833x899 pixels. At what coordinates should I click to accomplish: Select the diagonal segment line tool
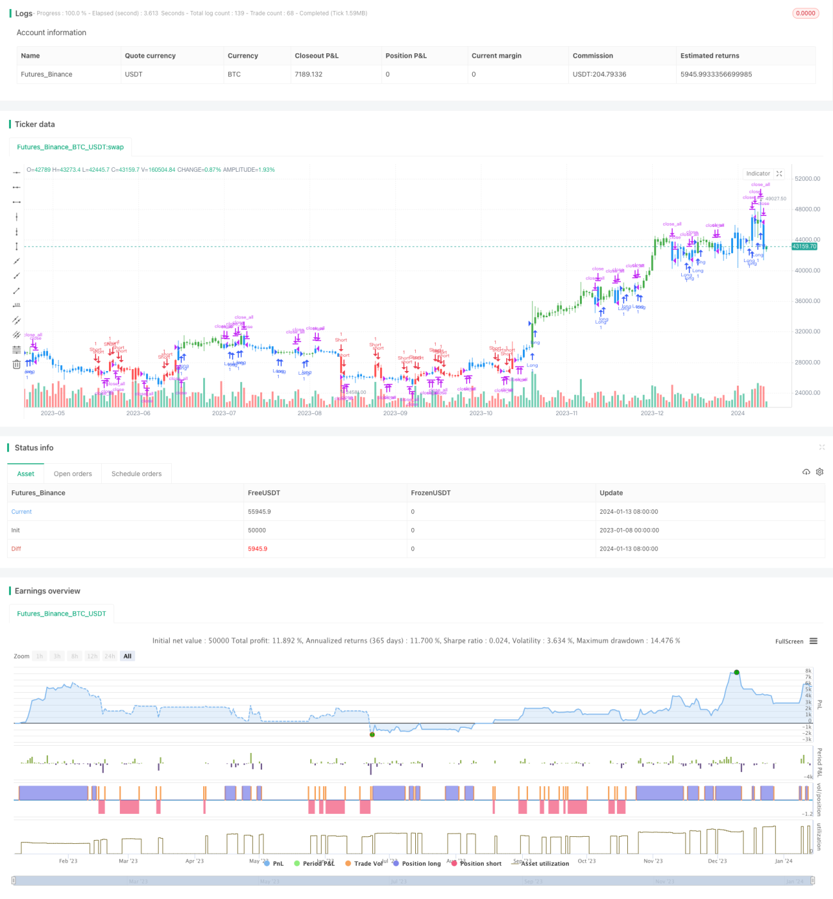pos(17,290)
